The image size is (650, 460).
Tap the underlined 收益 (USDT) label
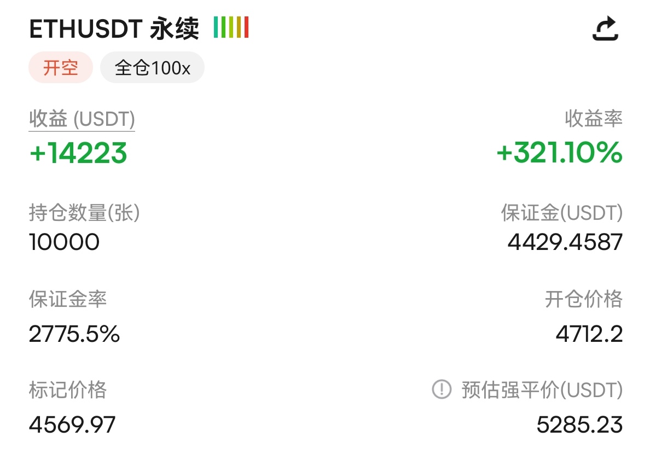[x=82, y=119]
